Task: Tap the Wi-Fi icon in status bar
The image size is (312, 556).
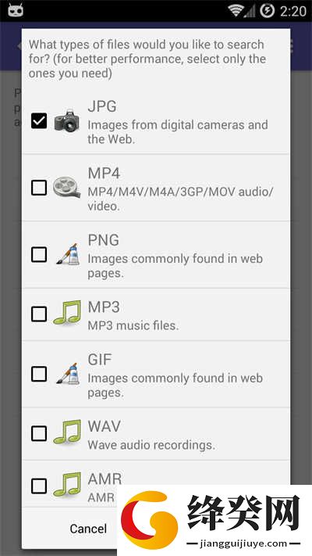Action: [235, 11]
